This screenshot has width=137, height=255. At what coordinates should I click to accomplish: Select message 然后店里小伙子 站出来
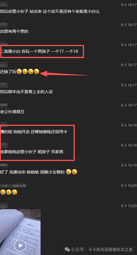point(50,11)
